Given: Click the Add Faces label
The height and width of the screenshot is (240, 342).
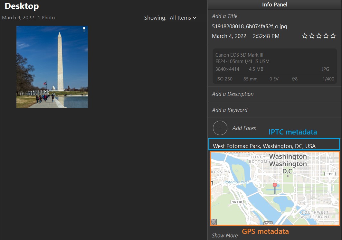Looking at the screenshot, I should click(244, 128).
